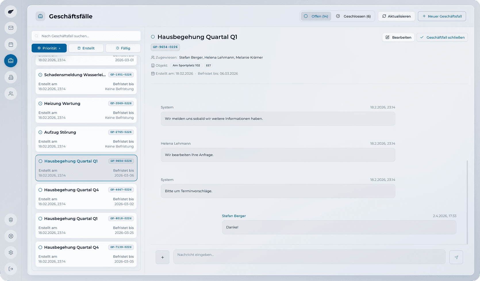The width and height of the screenshot is (480, 281).
Task: Open Hausbegehung Quartal Q1 card GF-8018-0226
Action: click(x=86, y=225)
